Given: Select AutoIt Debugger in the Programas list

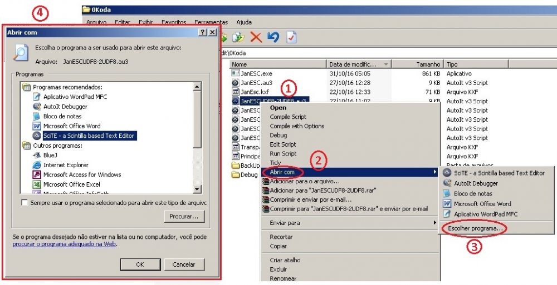Looking at the screenshot, I should tap(65, 106).
